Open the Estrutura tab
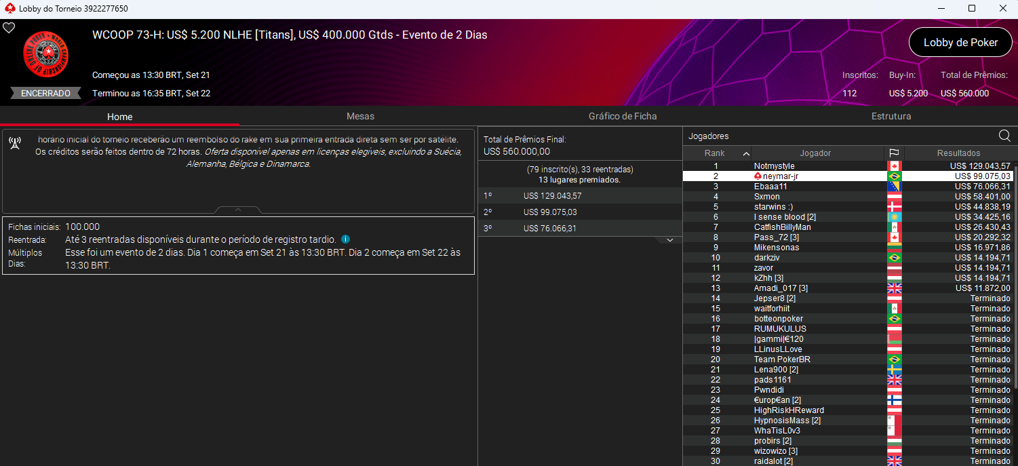 (x=891, y=116)
